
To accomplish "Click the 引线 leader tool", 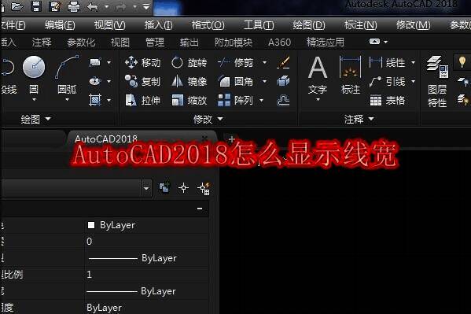I will [388, 81].
